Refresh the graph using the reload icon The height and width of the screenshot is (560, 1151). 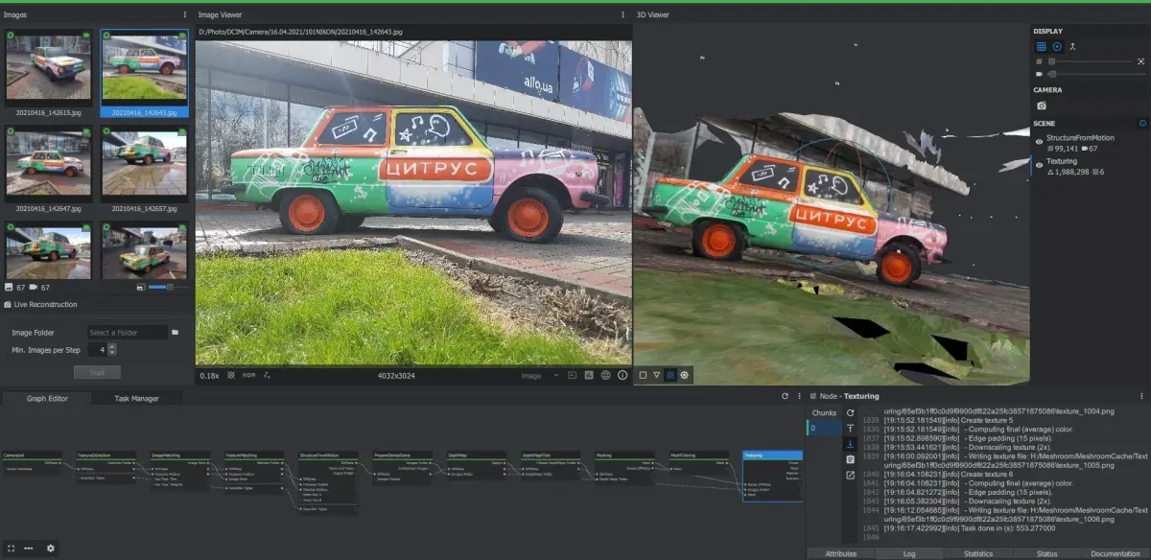coord(785,396)
